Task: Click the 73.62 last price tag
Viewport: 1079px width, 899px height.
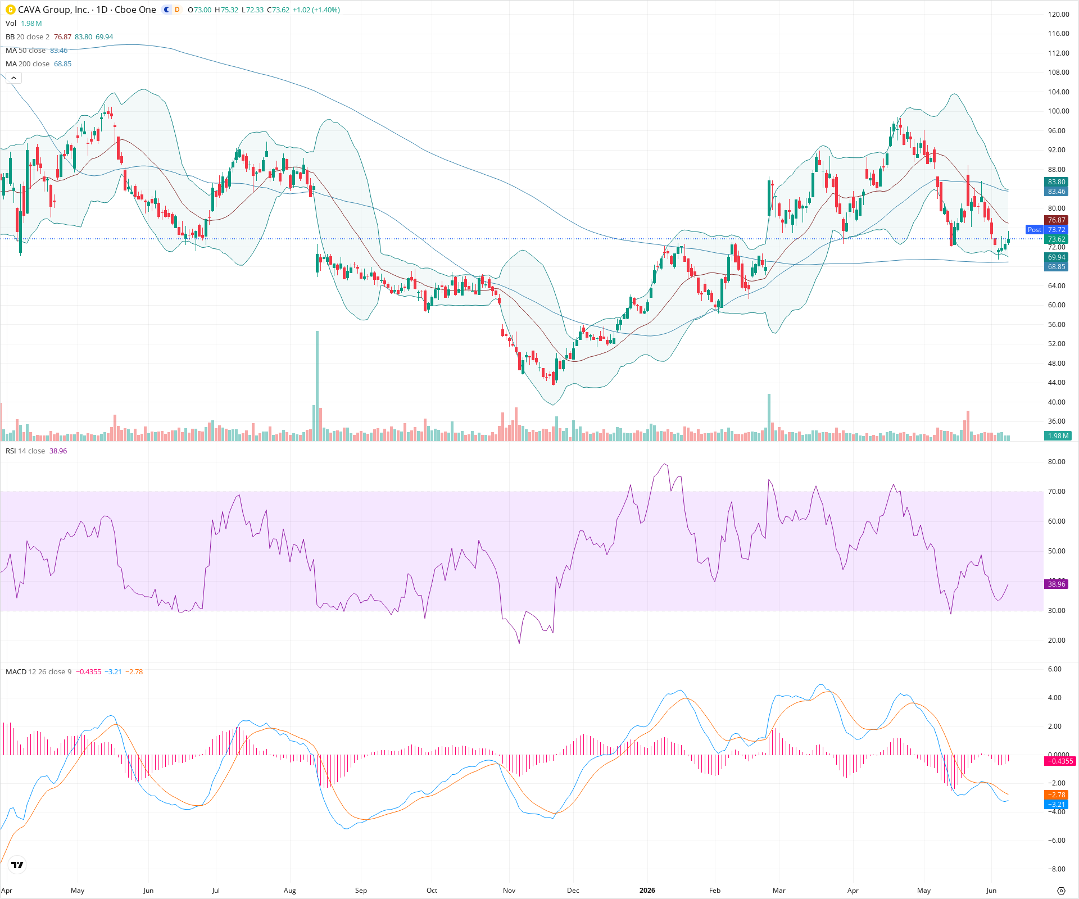Action: point(1057,239)
